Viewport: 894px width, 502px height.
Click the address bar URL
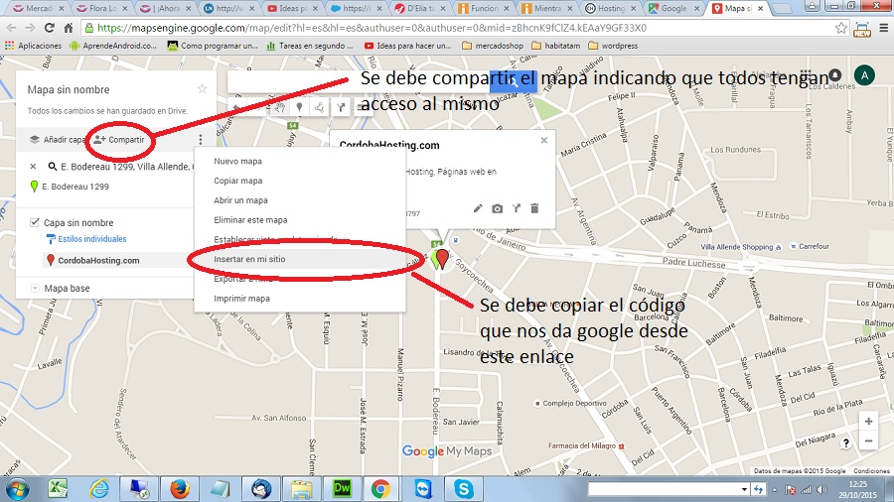[372, 28]
